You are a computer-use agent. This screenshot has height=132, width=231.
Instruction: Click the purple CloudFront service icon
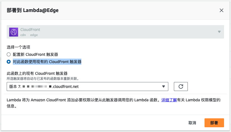click(14, 32)
